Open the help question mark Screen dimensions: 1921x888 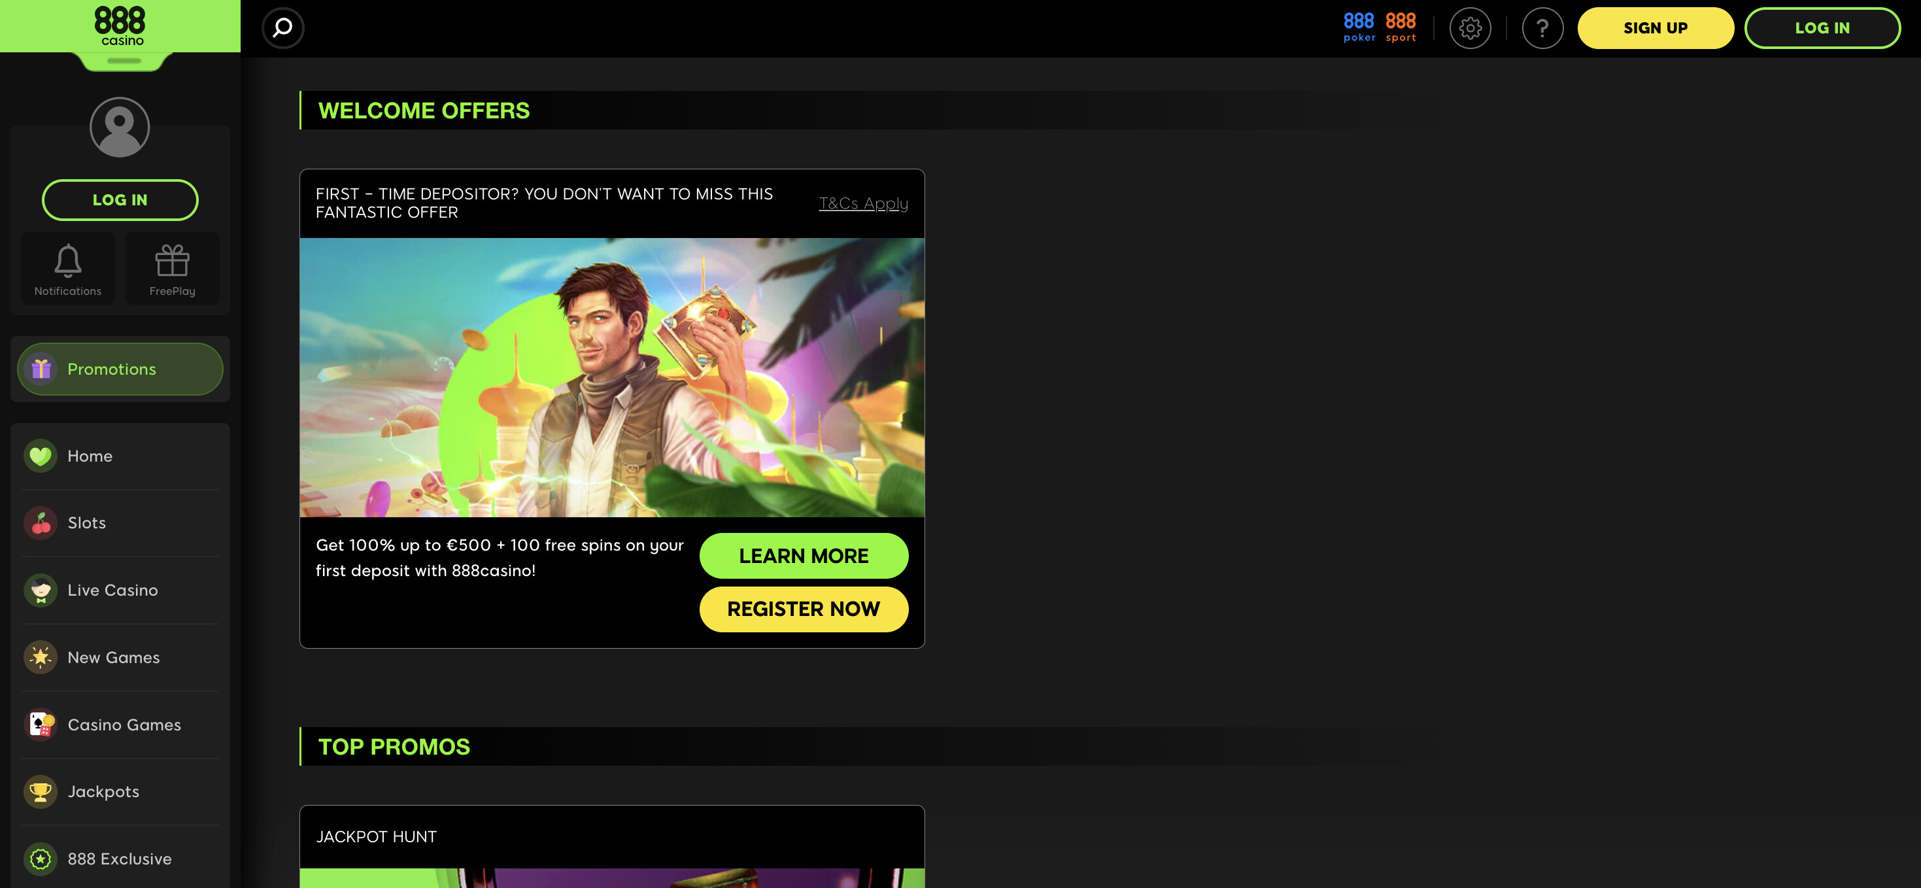coord(1542,27)
